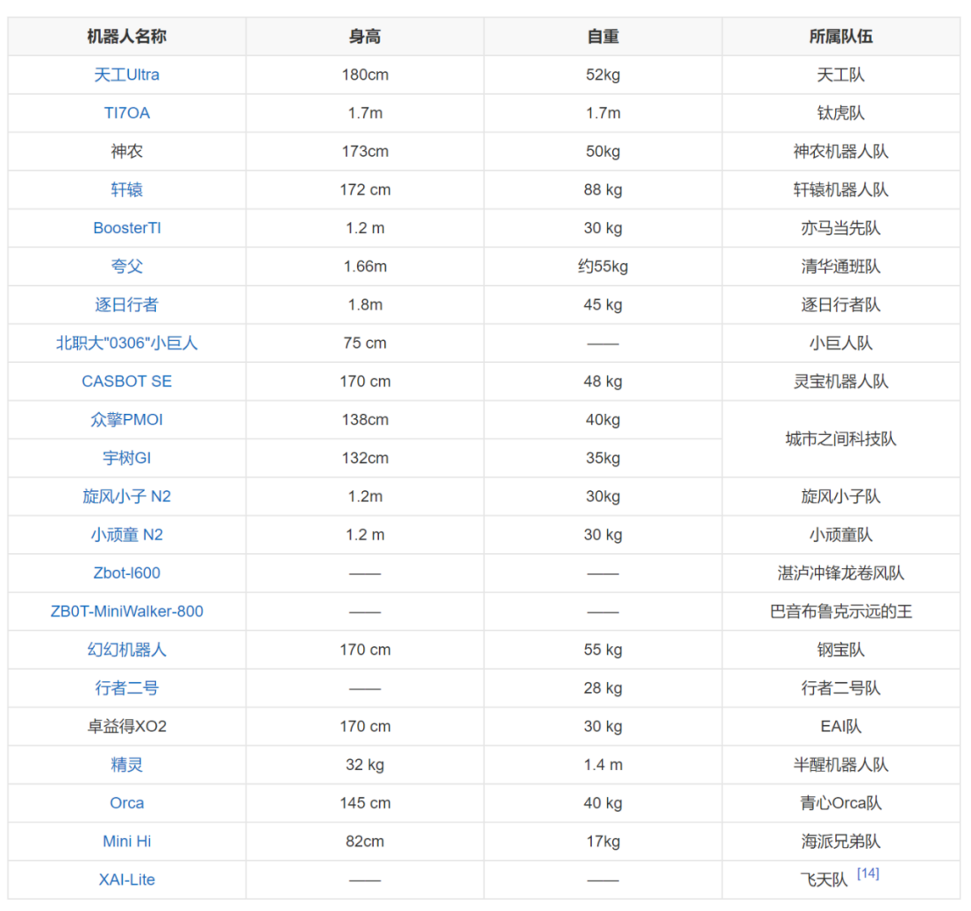Screen dimensions: 971x911
Task: Open the 天工Ultra robot page
Action: [126, 75]
